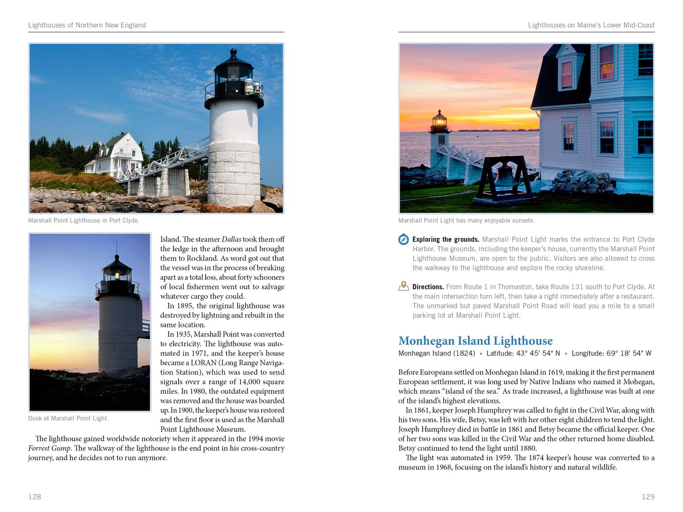
Task: Click the line parking lot at Marshall Point Light.
Action: pyautogui.click(x=467, y=315)
